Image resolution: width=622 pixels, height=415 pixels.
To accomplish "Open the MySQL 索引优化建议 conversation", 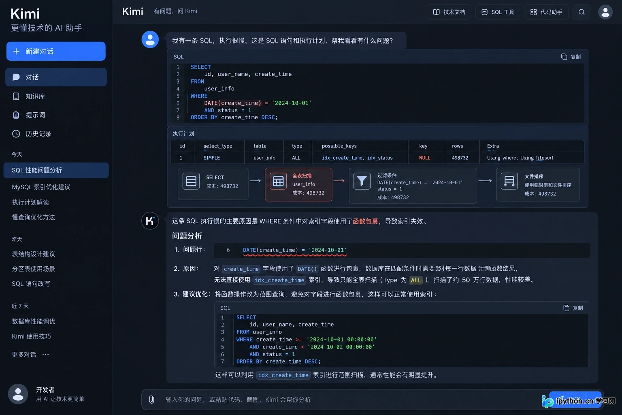I will click(41, 187).
